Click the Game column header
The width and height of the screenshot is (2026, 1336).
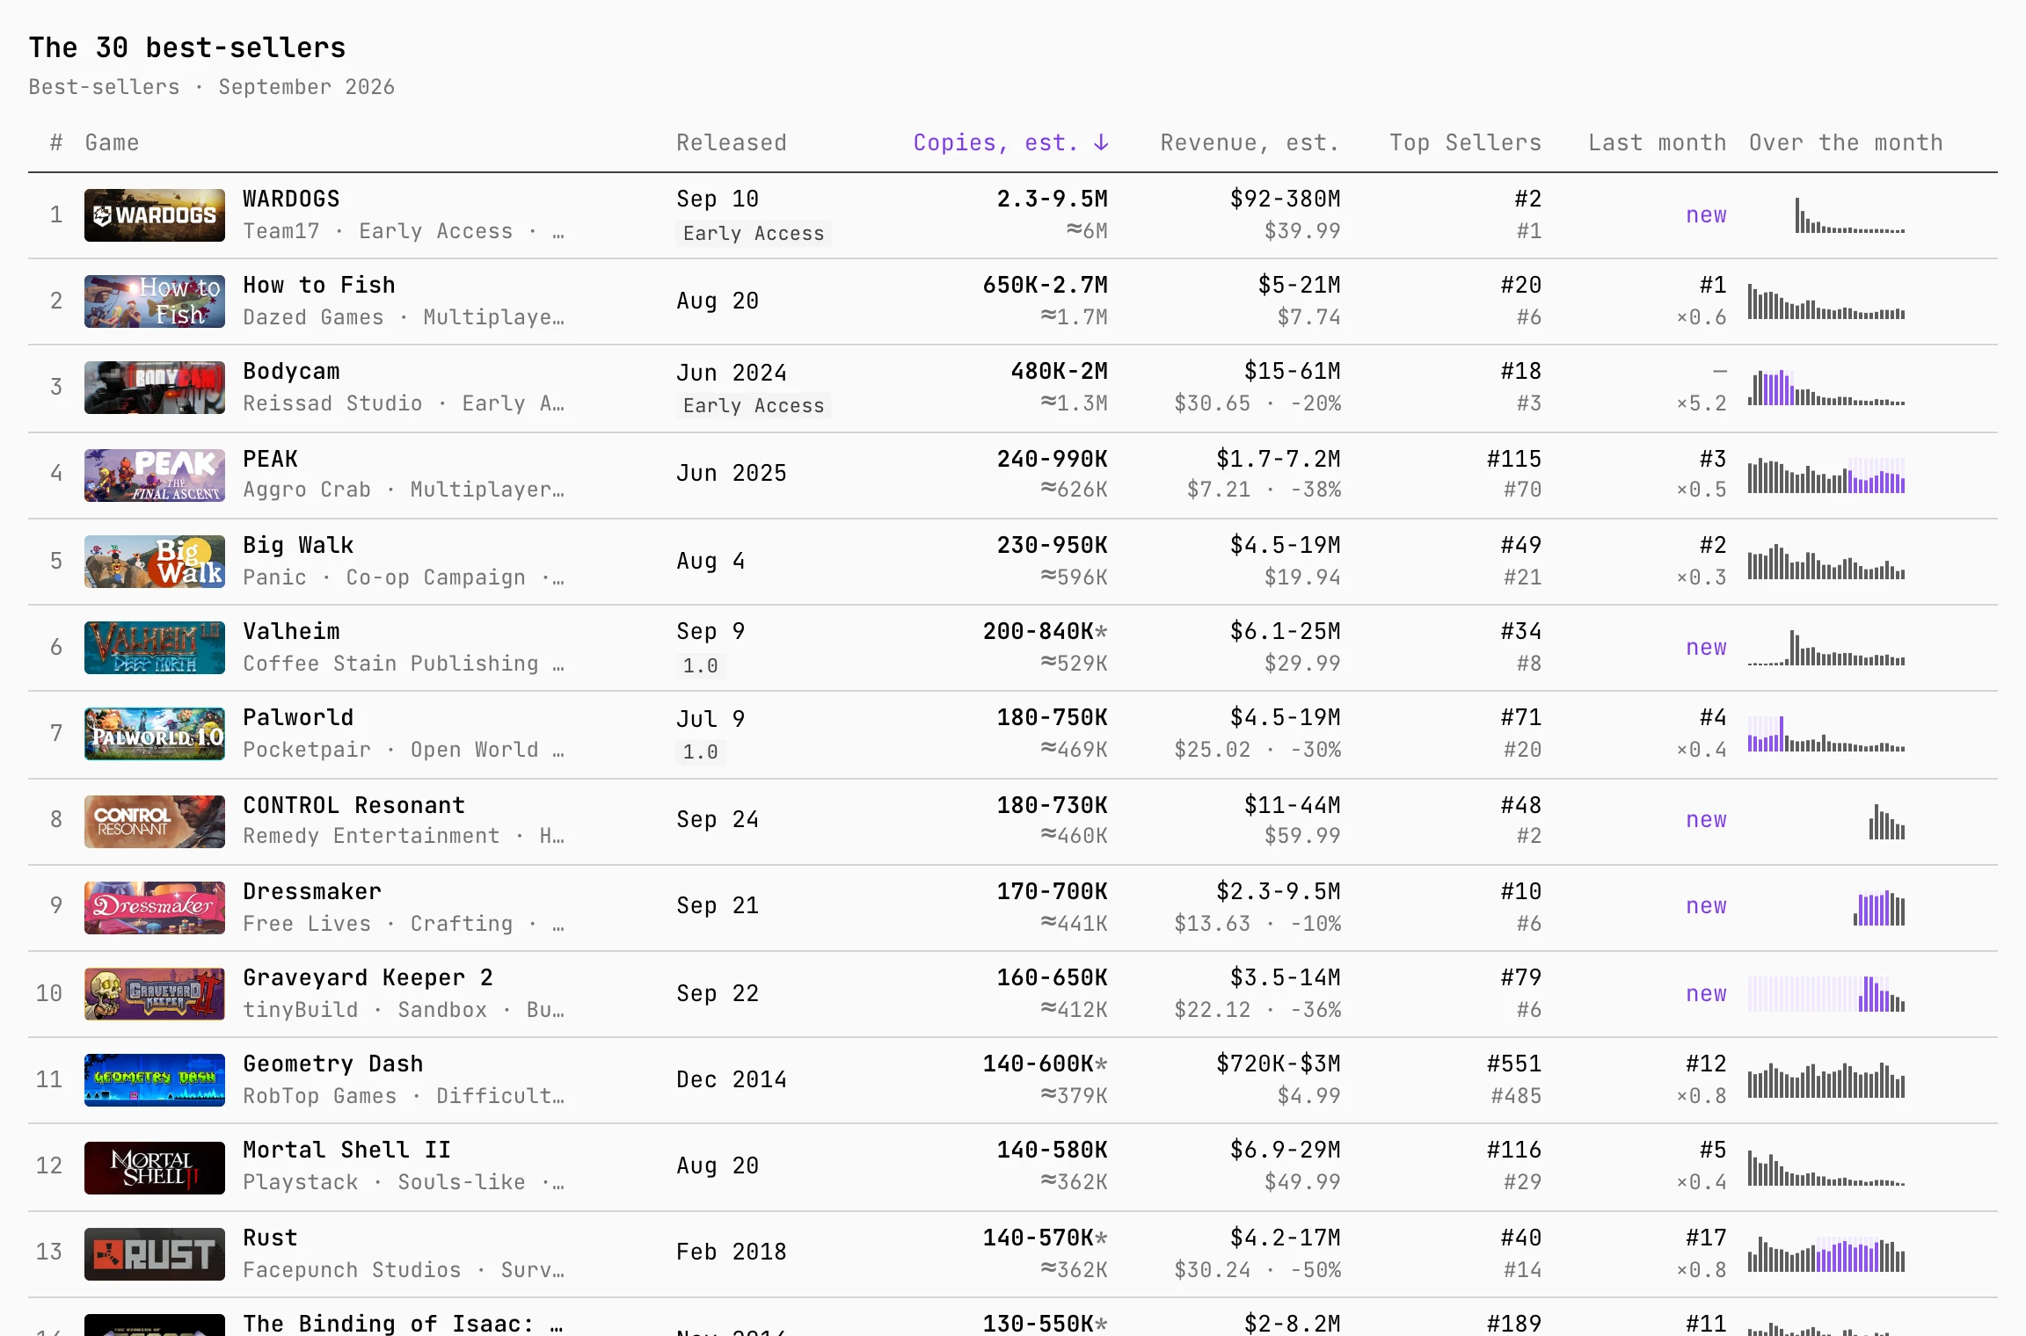112,142
